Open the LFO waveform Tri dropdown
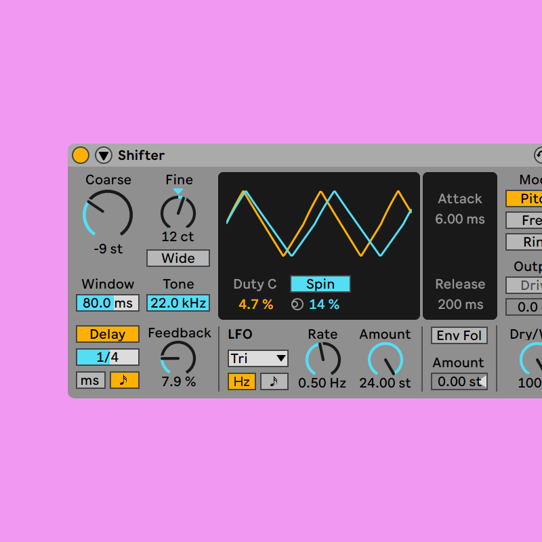542x542 pixels. [x=257, y=358]
